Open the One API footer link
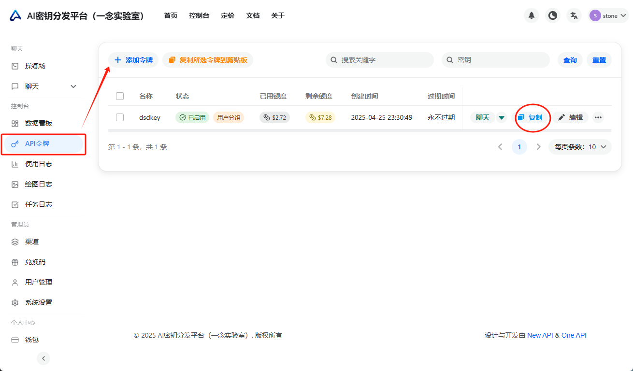The image size is (633, 371). 574,335
